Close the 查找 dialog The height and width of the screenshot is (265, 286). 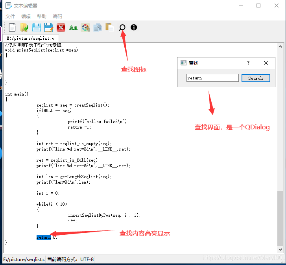(266, 63)
